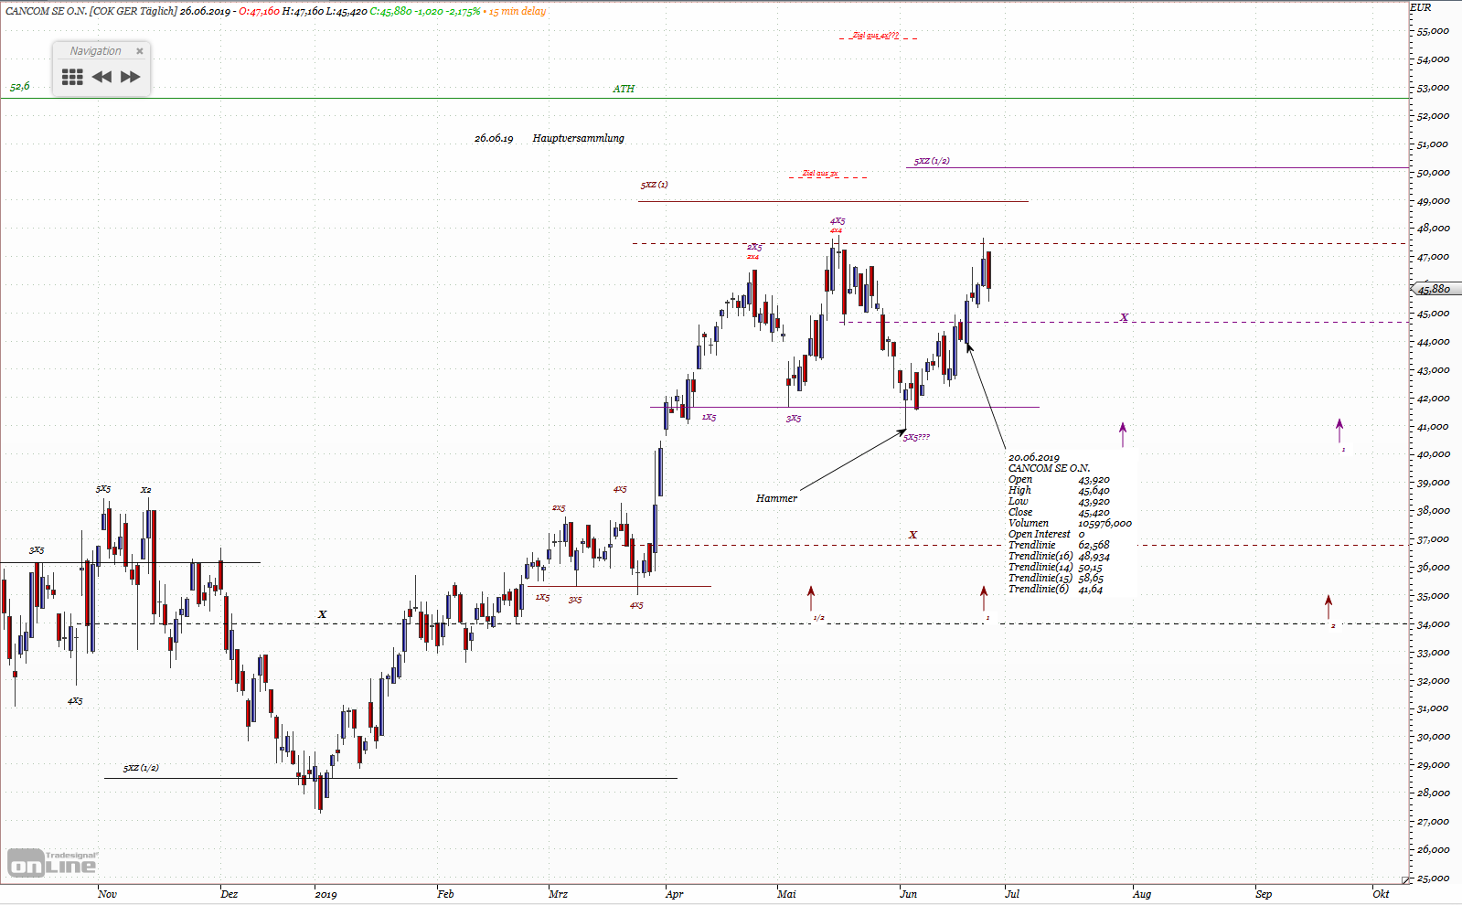The image size is (1462, 905).
Task: Click the Jul label on time axis
Action: click(x=1012, y=894)
